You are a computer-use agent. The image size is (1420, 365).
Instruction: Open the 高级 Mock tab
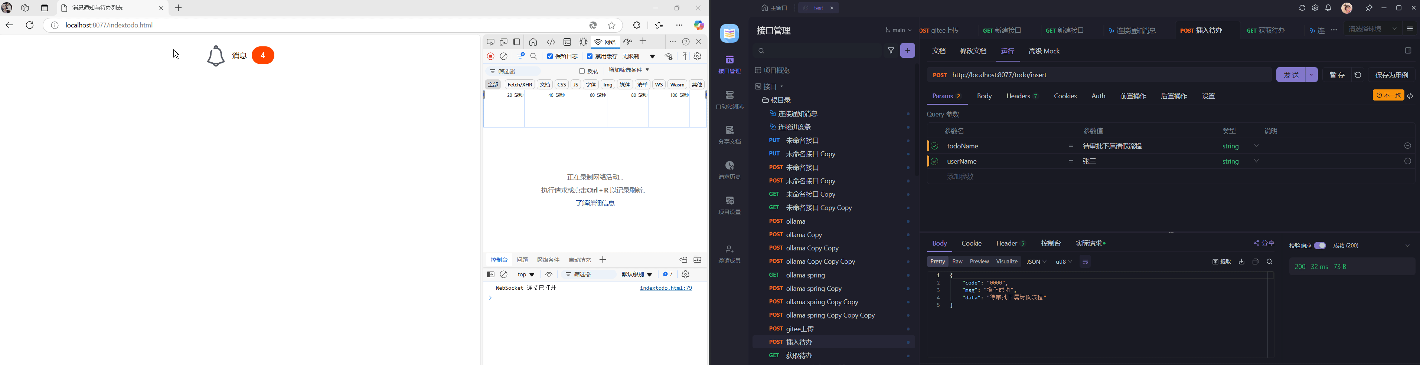click(x=1044, y=51)
